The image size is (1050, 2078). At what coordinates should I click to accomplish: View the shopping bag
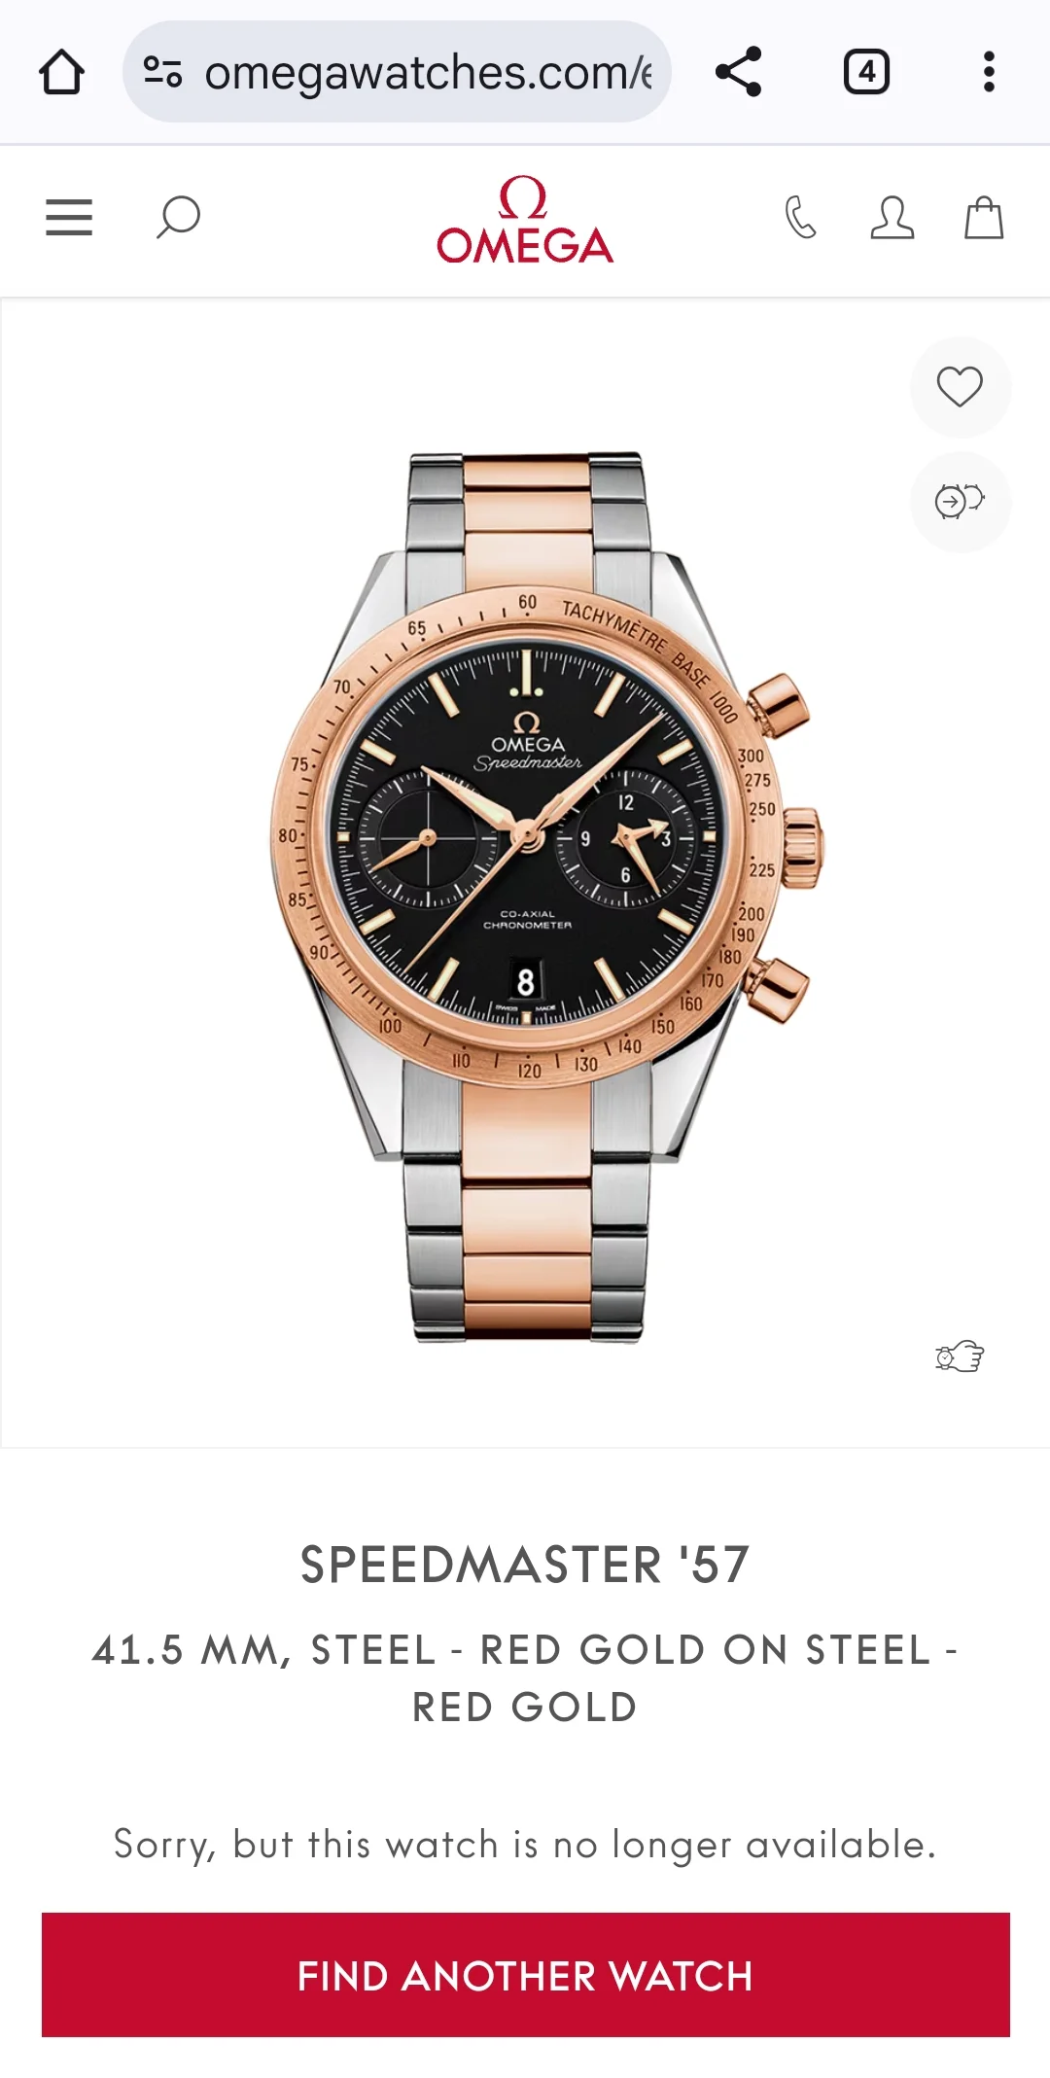[983, 218]
